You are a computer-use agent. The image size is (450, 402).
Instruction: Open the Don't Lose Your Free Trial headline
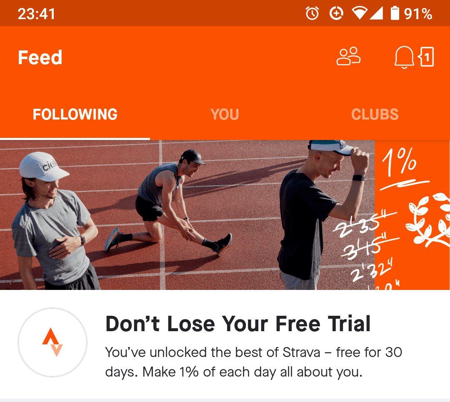tap(238, 324)
